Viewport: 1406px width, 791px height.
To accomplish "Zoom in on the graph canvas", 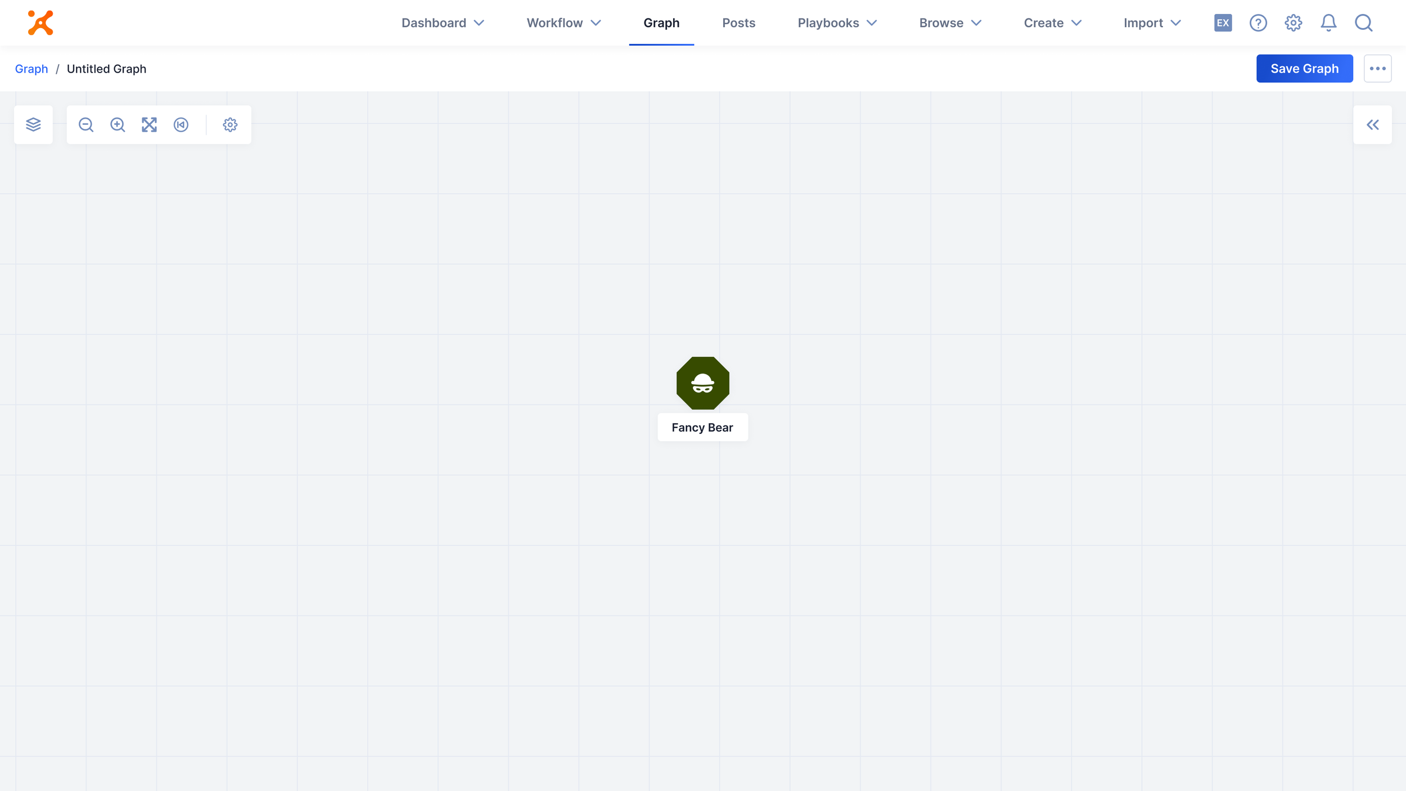I will (x=118, y=124).
